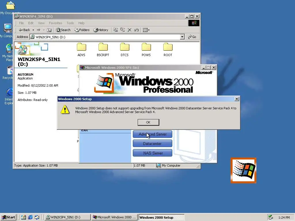This screenshot has width=295, height=221.
Task: Choose the Datacenter install button
Action: 152,144
